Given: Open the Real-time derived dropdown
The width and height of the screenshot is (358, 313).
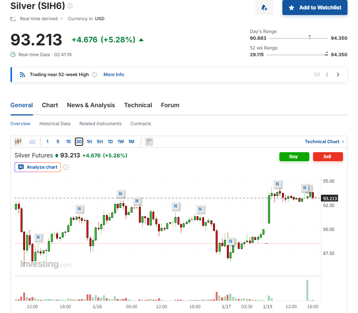Looking at the screenshot, I should 41,19.
